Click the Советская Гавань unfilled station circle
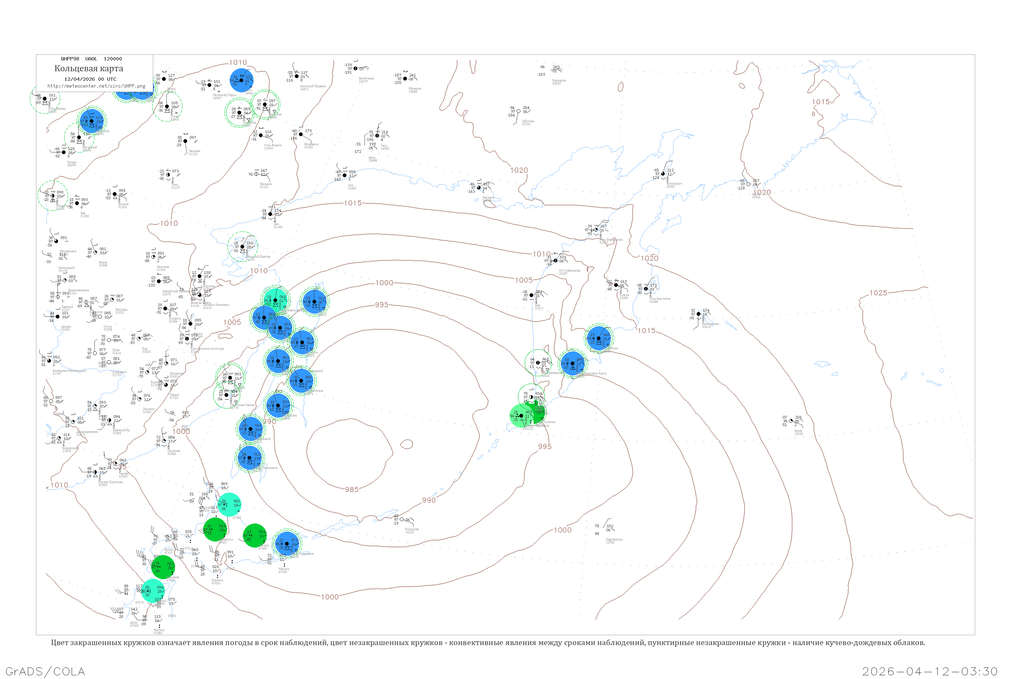This screenshot has width=1019, height=679. point(226,394)
